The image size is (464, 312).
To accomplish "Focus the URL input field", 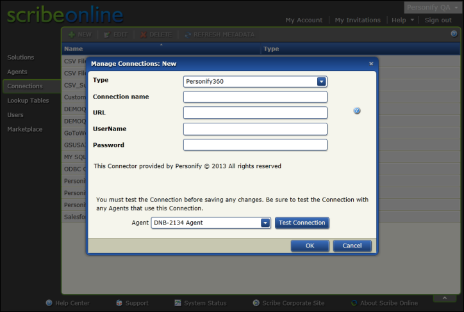I will [x=255, y=113].
